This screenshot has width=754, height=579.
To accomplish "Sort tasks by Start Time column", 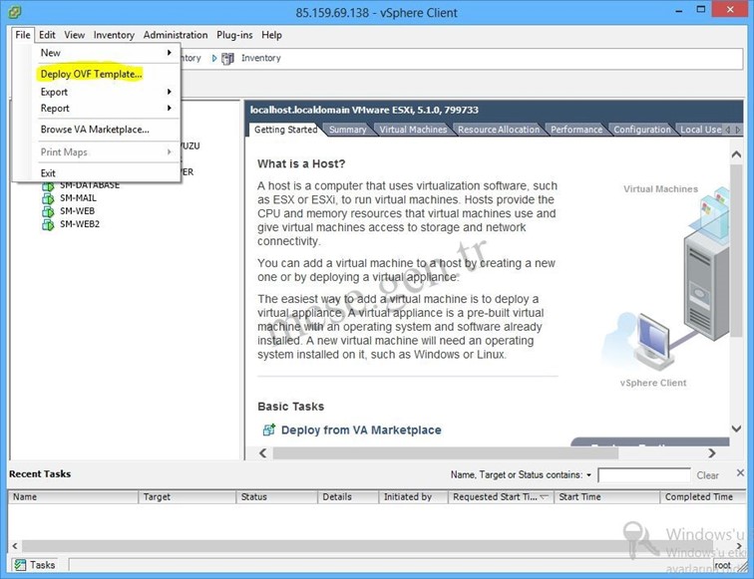I will tap(606, 497).
